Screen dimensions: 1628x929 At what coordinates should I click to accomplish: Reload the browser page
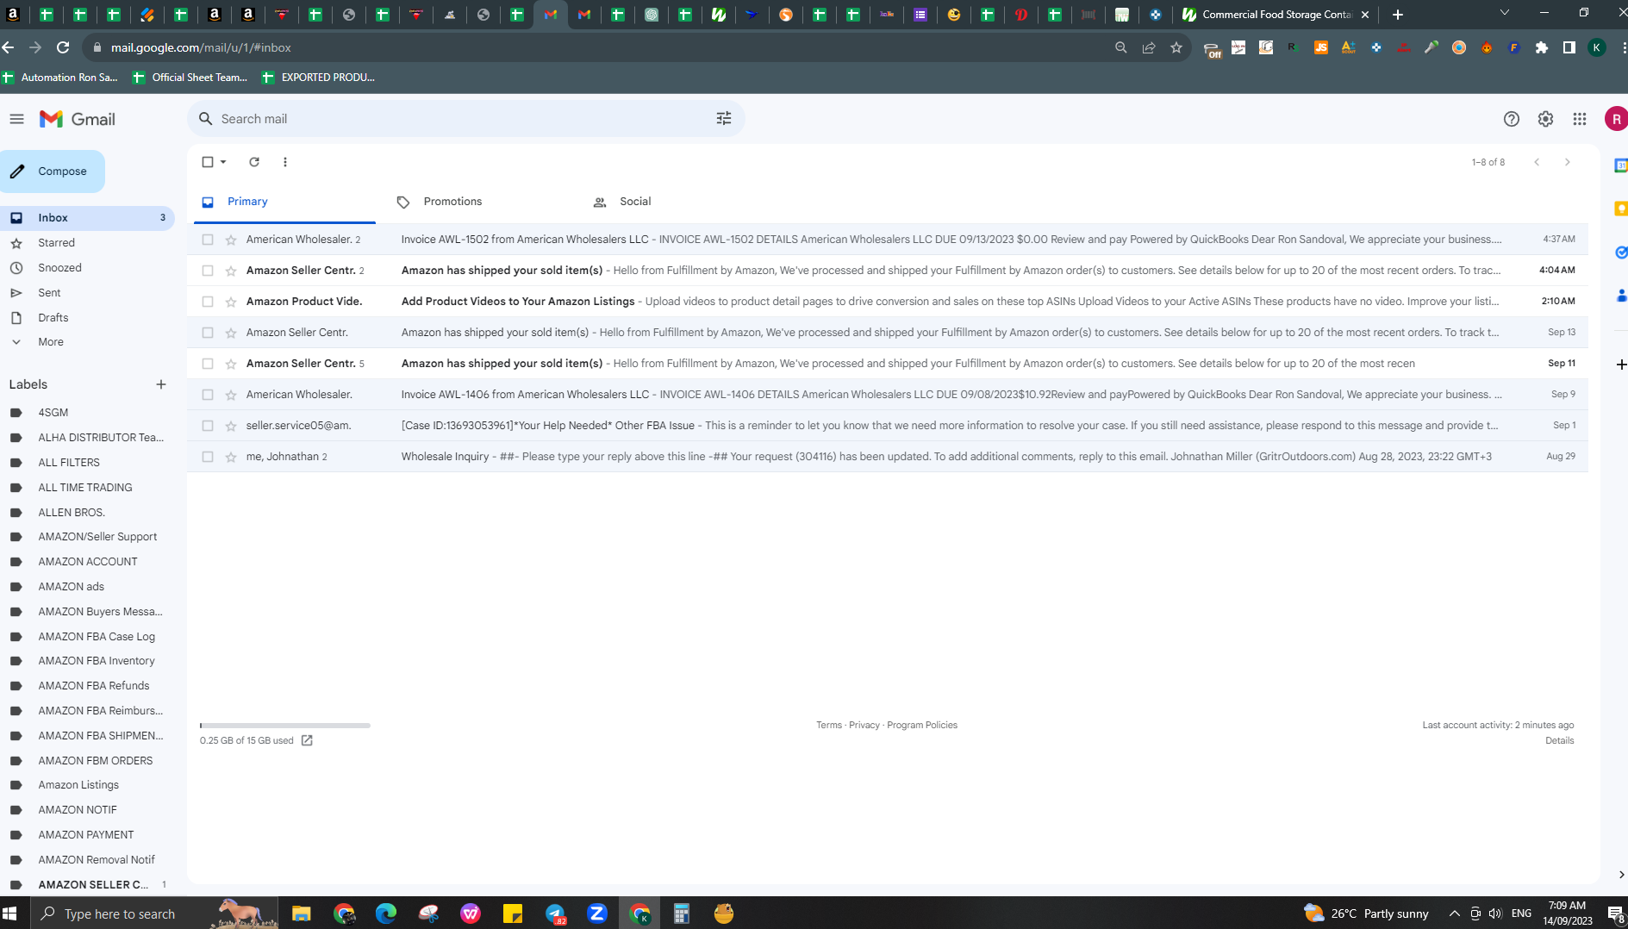63,47
